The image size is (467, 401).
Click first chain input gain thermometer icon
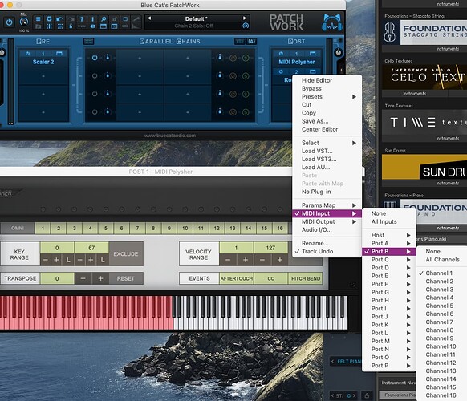pyautogui.click(x=108, y=57)
